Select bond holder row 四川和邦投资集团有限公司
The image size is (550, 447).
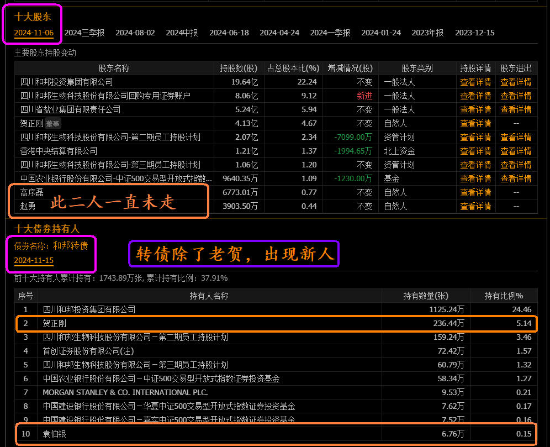pos(276,309)
